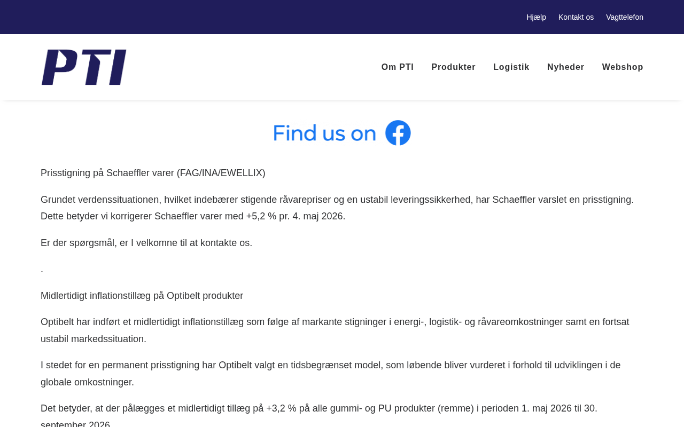Click the paragraph starting "I stedet for en permanent"
Viewport: 684px width, 427px height.
331,374
